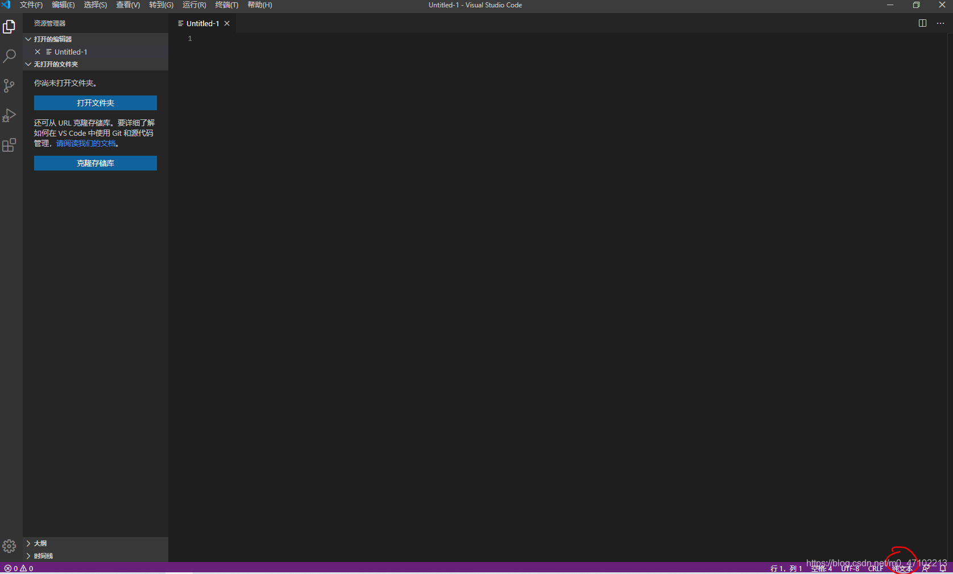Click the feedback icon in status bar
This screenshot has width=953, height=574.
[926, 568]
